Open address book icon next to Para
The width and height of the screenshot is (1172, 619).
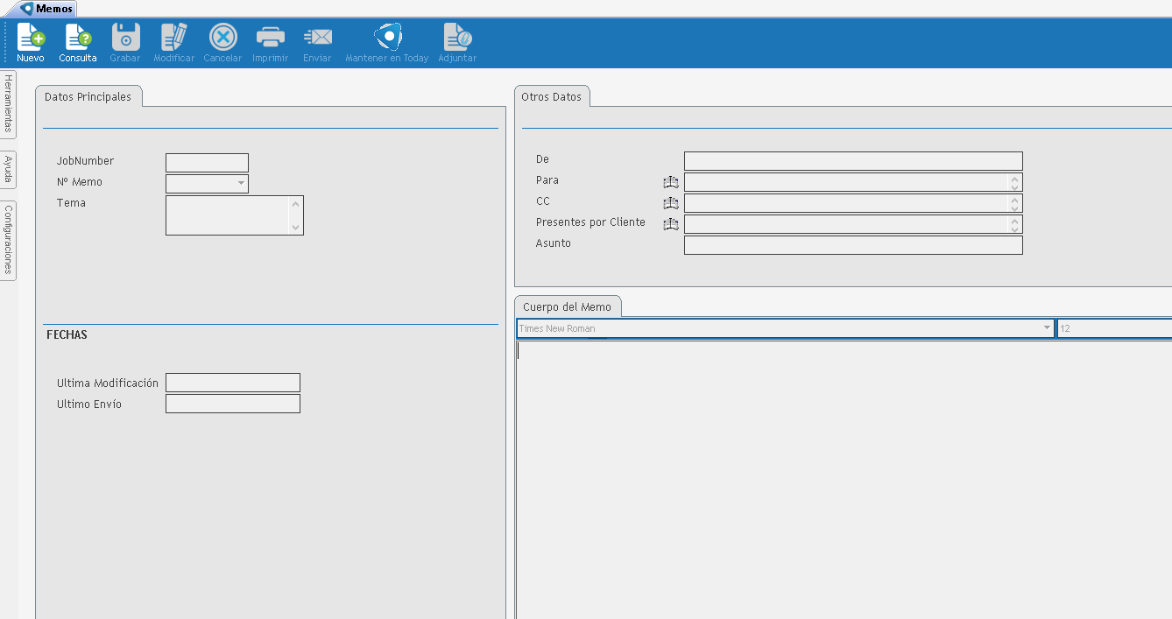pos(671,182)
